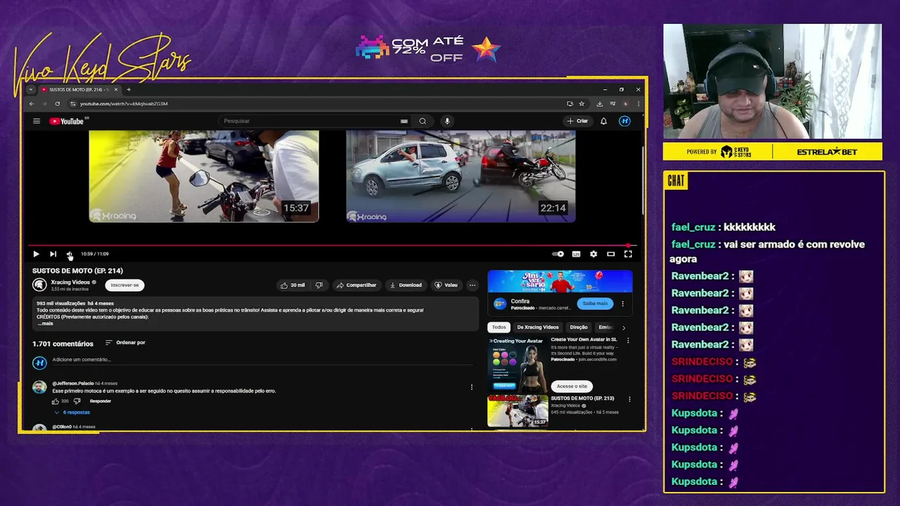This screenshot has height=506, width=900.
Task: Close the SUSTOS DE MOTO tab
Action: 117,89
